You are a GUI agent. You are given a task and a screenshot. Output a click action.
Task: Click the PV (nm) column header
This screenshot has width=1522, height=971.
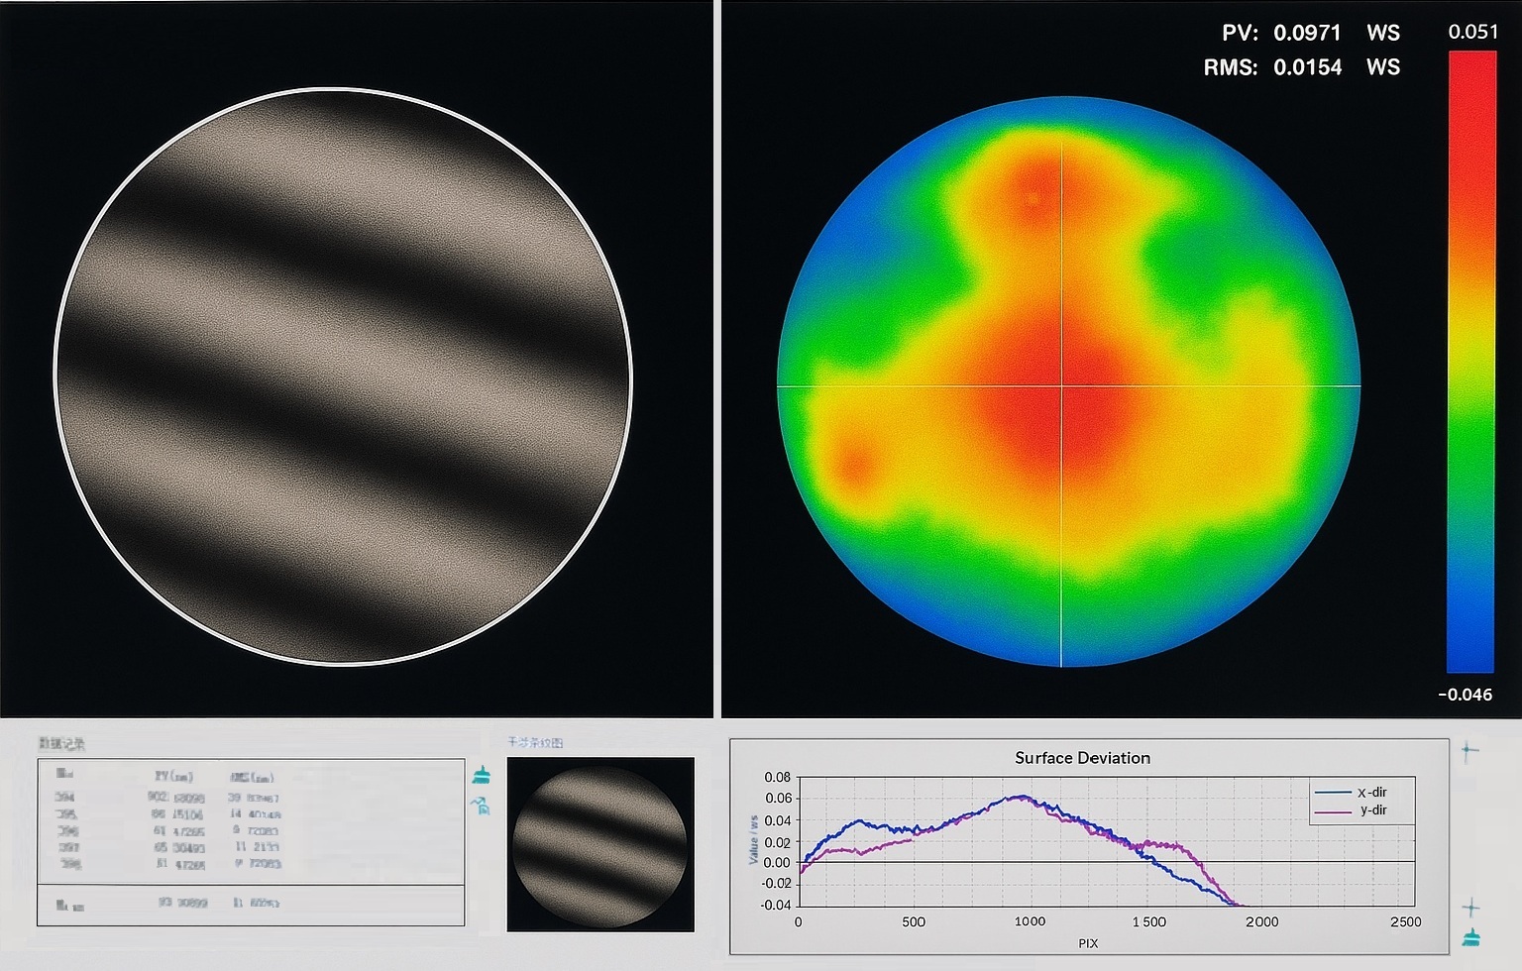click(x=173, y=777)
